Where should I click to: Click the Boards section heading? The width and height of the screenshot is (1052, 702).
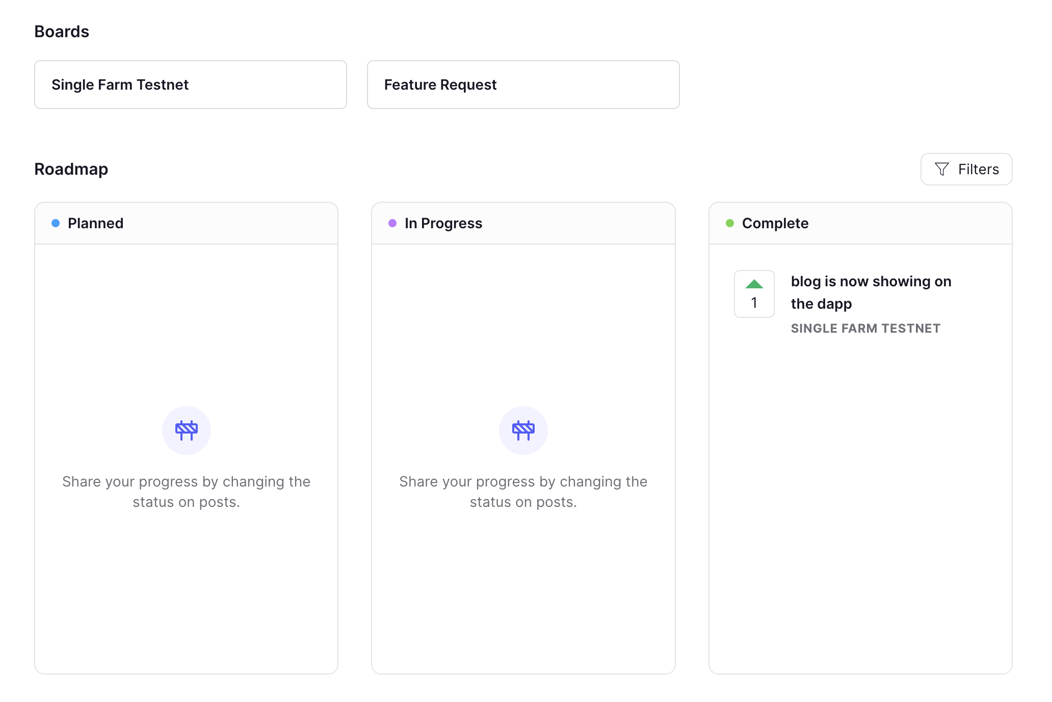tap(62, 32)
